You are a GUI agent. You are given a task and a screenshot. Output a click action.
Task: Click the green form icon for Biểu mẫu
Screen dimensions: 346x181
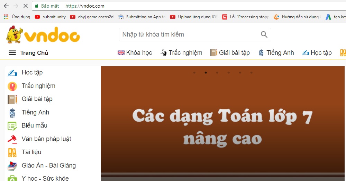[x=12, y=126]
